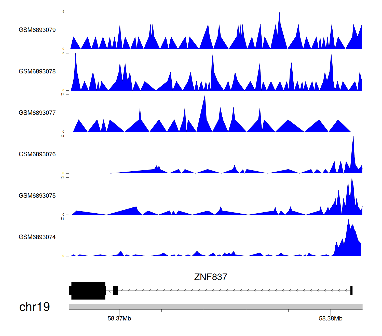382x336 pixels.
Task: Click the gray chromosome ideogram bar
Action: (x=215, y=306)
